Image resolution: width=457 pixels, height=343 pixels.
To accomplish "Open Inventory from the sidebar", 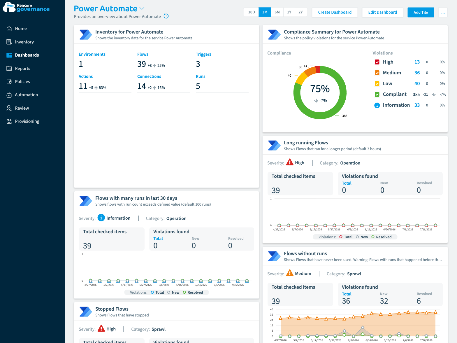I will point(24,42).
